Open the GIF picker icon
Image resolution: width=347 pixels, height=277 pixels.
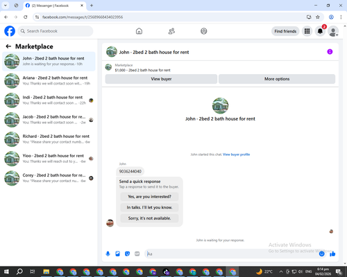(x=137, y=254)
